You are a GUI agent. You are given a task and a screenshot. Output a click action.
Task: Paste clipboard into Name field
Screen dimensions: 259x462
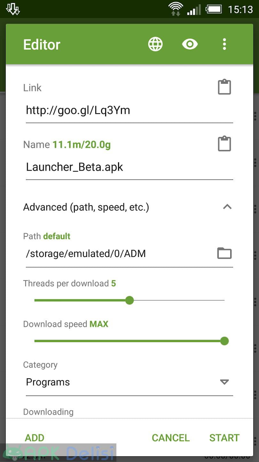(224, 144)
